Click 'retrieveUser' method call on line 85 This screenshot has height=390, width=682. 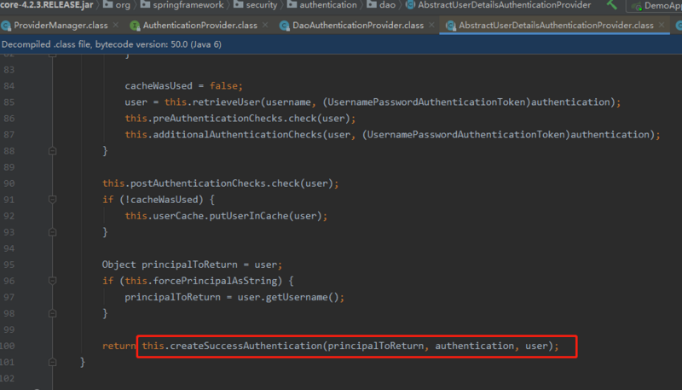click(x=226, y=102)
